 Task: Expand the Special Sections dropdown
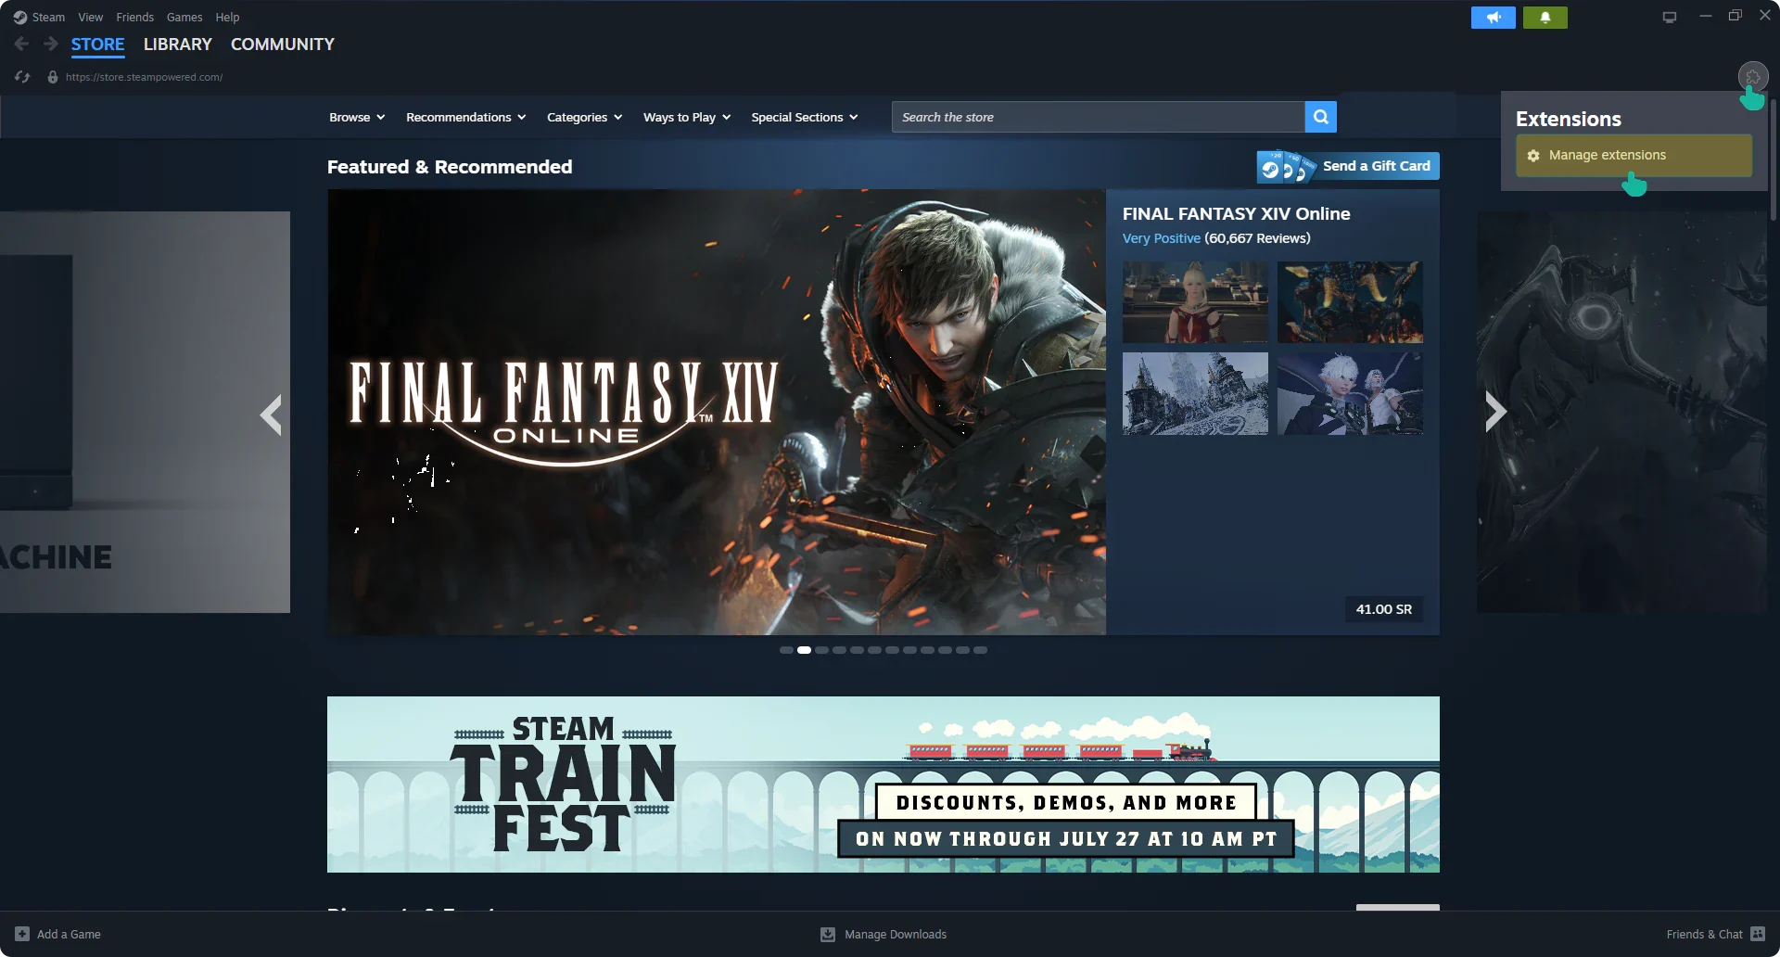(x=805, y=117)
